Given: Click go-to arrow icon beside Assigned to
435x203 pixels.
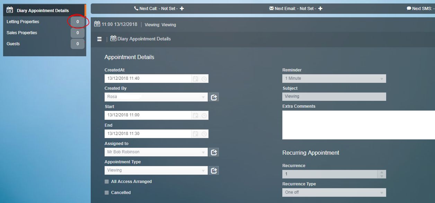Looking at the screenshot, I should click(x=214, y=152).
